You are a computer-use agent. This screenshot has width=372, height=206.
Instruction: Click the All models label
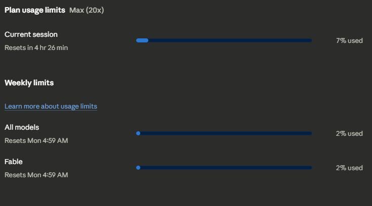point(22,127)
